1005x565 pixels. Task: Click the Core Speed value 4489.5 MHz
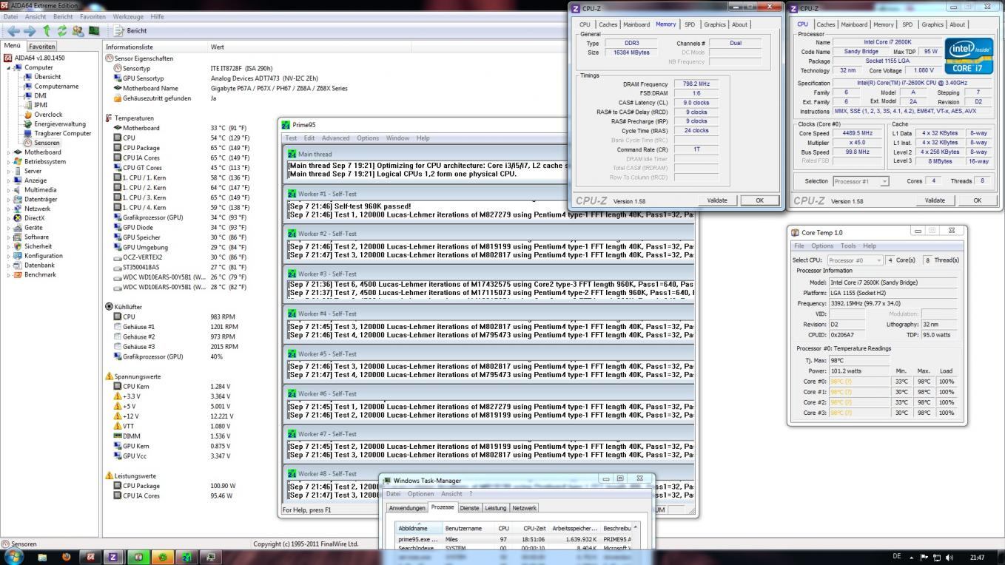pyautogui.click(x=857, y=133)
